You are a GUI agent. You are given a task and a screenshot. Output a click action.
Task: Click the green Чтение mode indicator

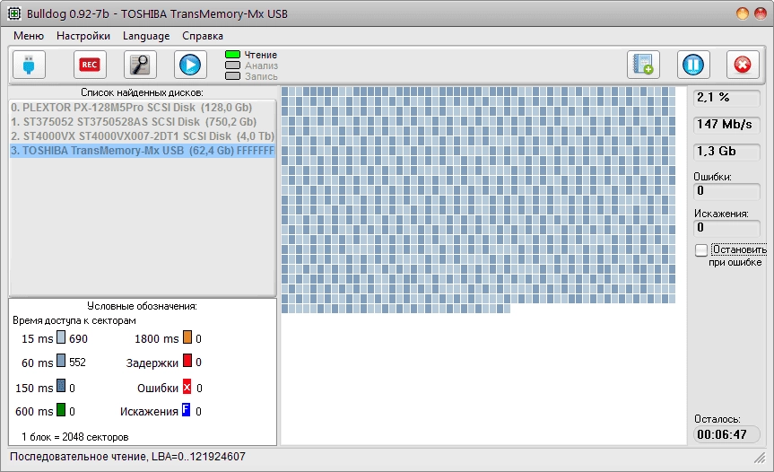[232, 55]
